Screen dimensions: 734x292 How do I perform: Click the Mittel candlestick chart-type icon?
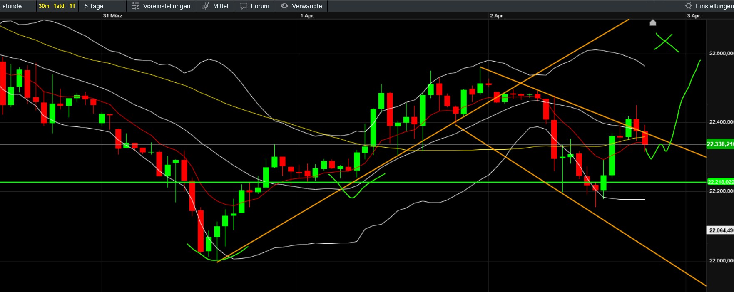[206, 6]
